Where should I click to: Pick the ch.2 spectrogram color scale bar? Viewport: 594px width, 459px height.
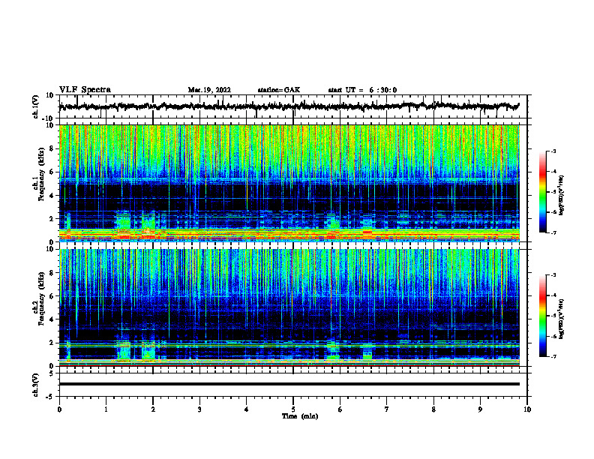click(542, 316)
